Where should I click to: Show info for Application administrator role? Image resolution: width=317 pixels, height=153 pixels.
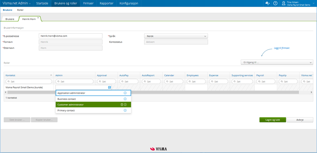point(125,93)
